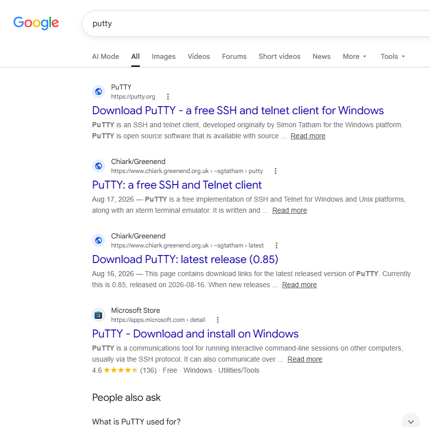
Task: Click the globe favicon beside the ~sgtatham › latest URL
Action: click(99, 240)
